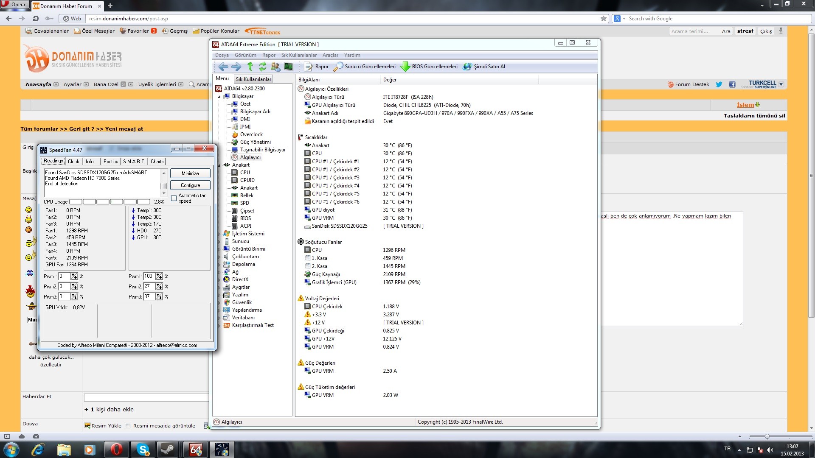Expand the Görüntü Birimi node
815x458 pixels.
(x=219, y=249)
